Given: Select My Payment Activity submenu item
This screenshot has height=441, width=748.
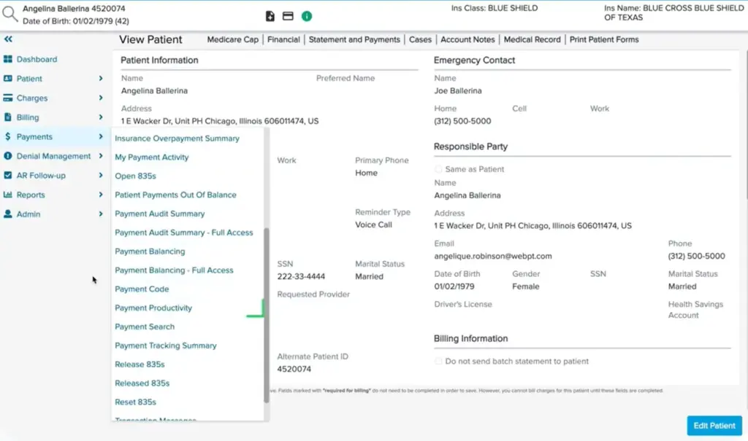Looking at the screenshot, I should [x=152, y=157].
